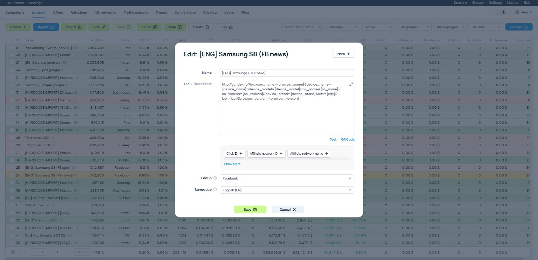
Task: Open the Users tab
Action: (x=229, y=13)
